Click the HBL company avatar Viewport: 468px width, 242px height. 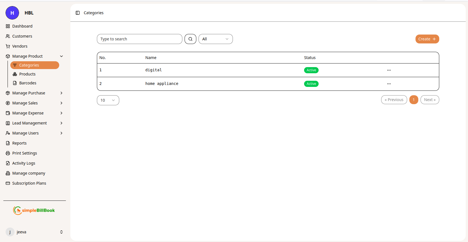12,13
